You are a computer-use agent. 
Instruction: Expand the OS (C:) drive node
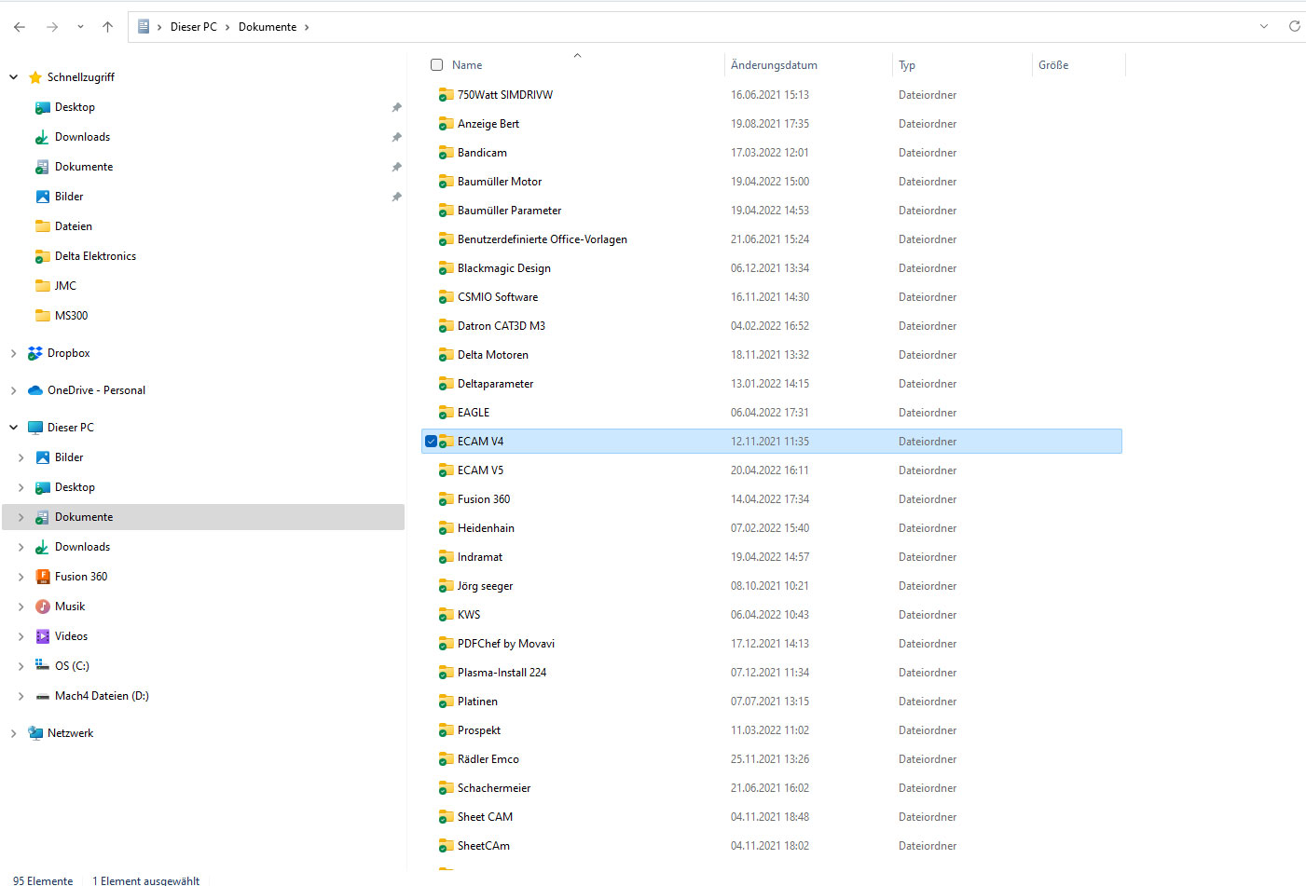(21, 666)
